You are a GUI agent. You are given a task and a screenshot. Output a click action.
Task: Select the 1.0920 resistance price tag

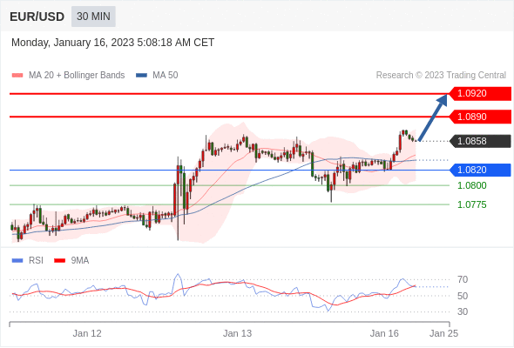pyautogui.click(x=480, y=94)
